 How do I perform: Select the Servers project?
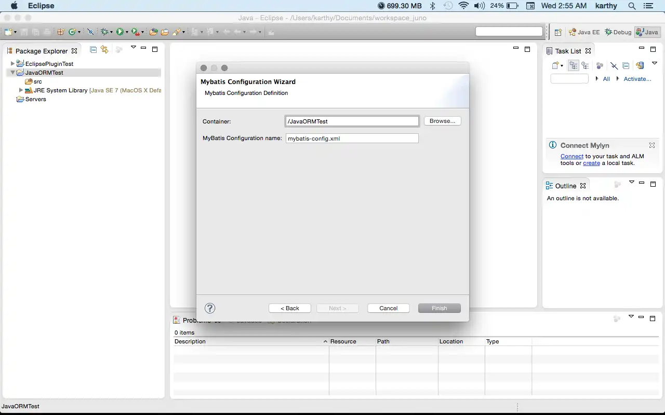[x=31, y=99]
